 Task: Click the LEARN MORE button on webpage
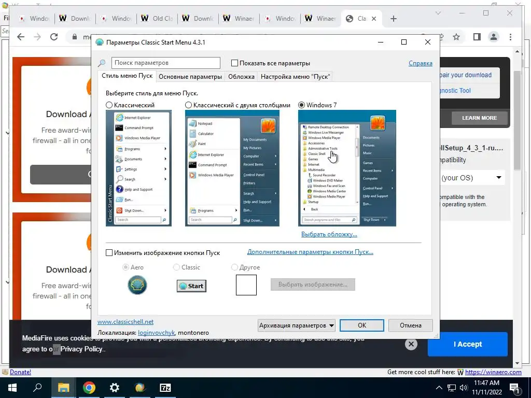pyautogui.click(x=480, y=118)
